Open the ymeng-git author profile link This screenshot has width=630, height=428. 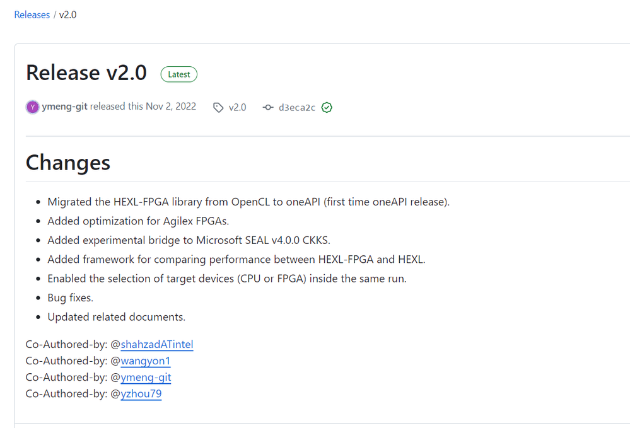click(x=64, y=107)
